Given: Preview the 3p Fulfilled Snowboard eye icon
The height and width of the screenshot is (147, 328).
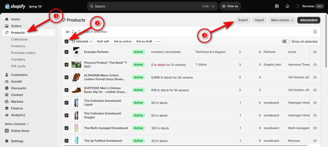Looking at the screenshot, I should point(315,141).
